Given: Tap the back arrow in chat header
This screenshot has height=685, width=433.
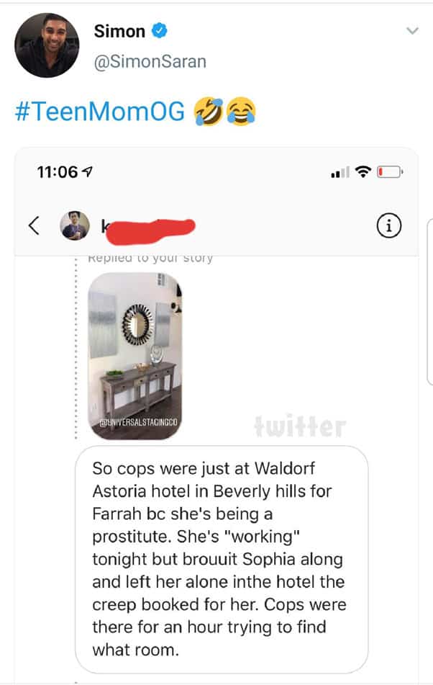Looking at the screenshot, I should pos(34,225).
